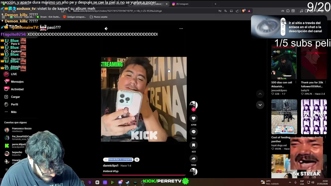The image size is (331, 186).
Task: Open the video's sound disc icon
Action: pyautogui.click(x=193, y=172)
